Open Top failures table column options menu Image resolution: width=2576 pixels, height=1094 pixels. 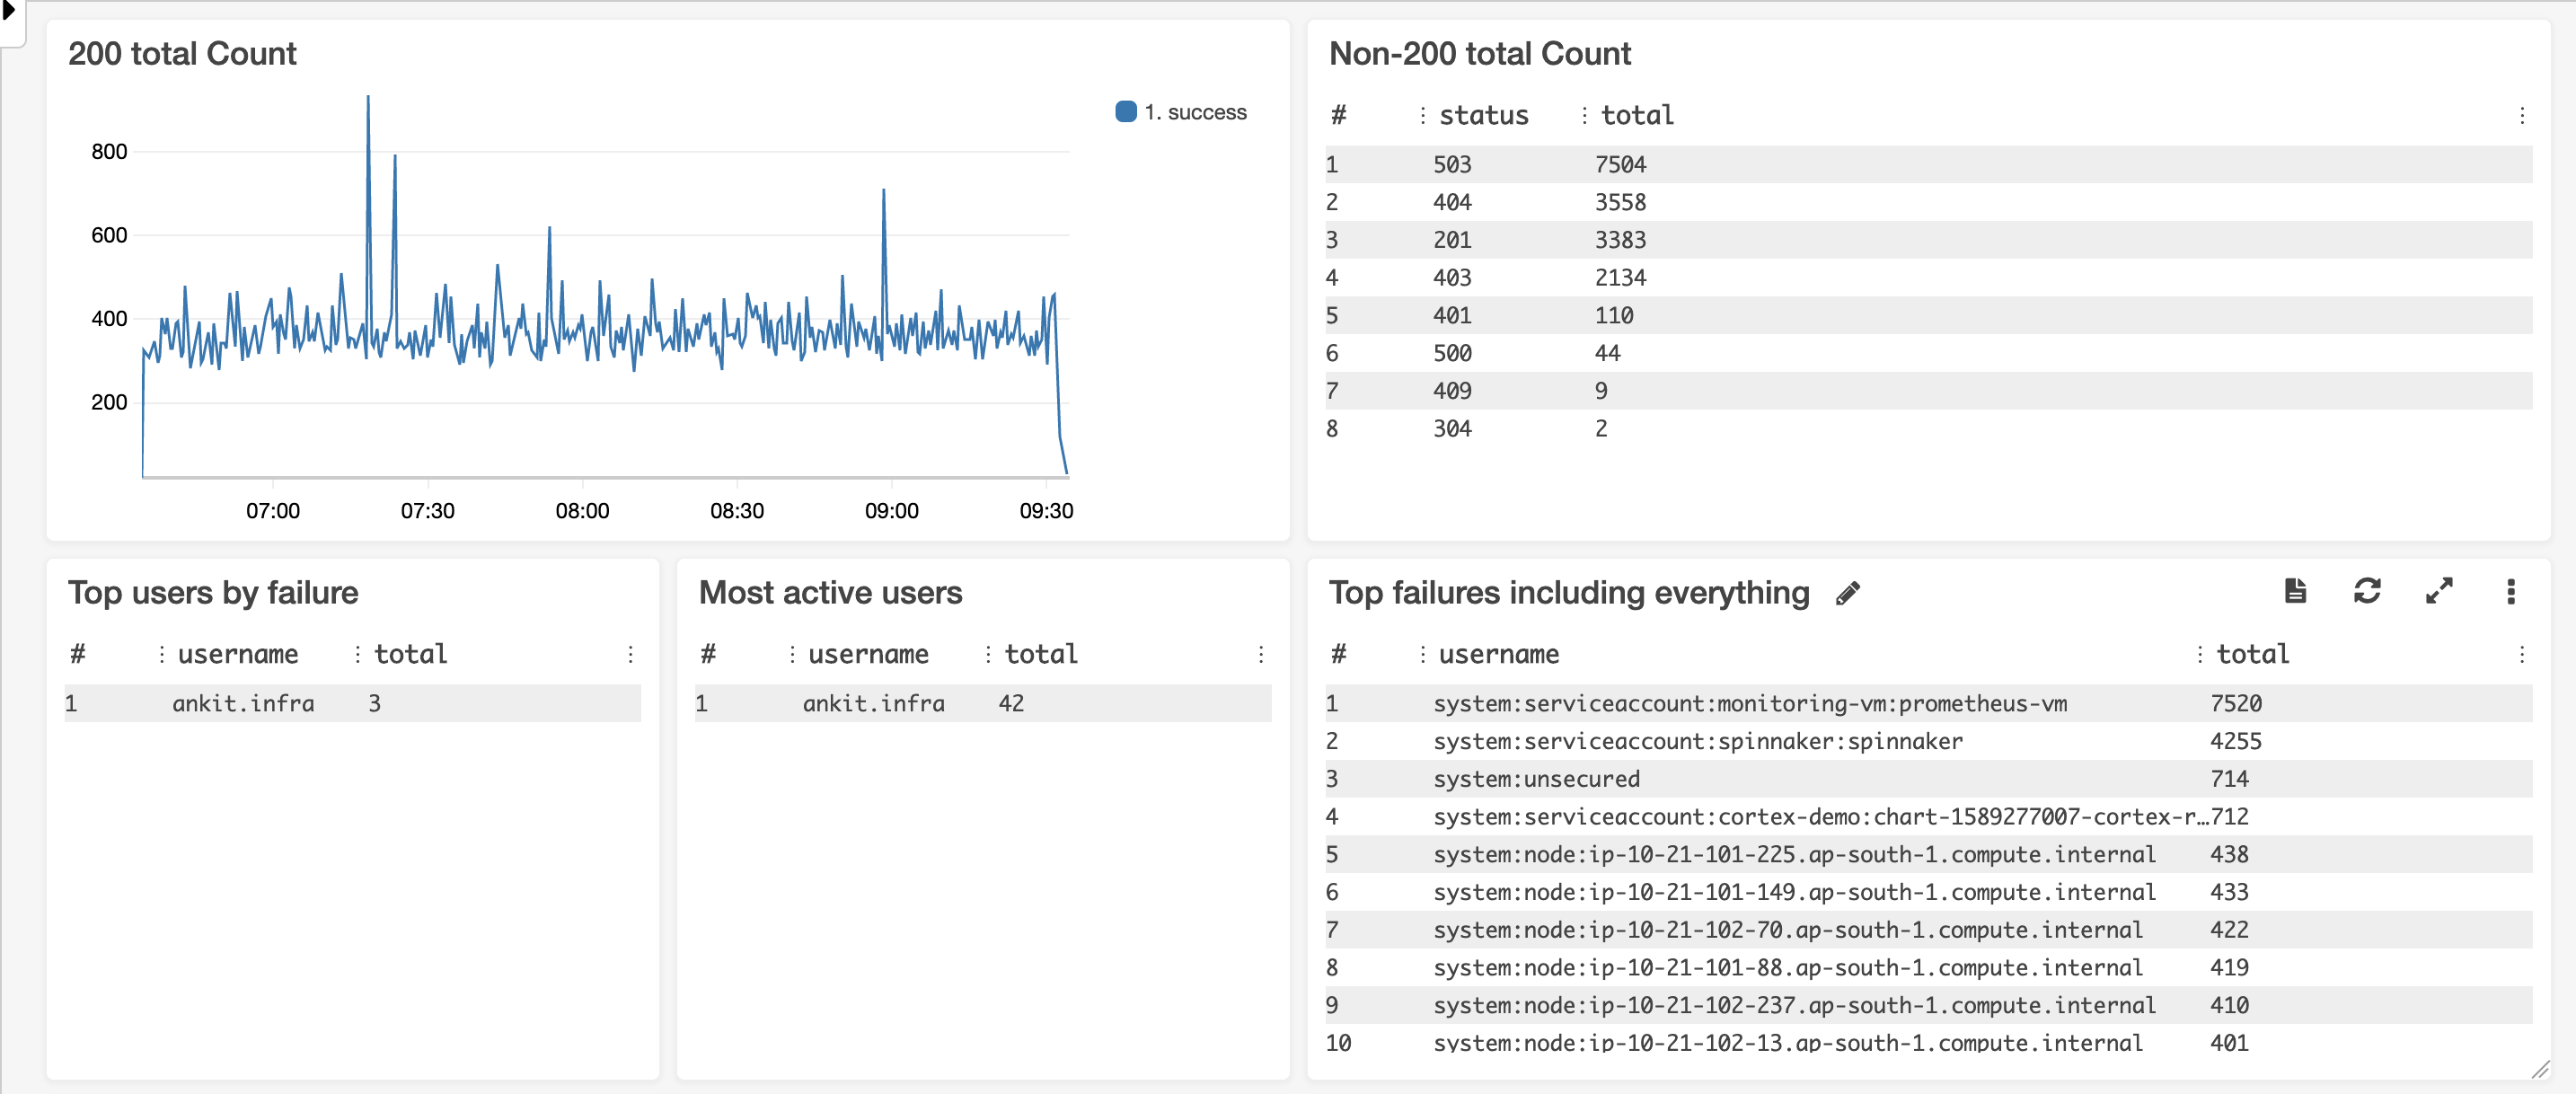pyautogui.click(x=2521, y=654)
